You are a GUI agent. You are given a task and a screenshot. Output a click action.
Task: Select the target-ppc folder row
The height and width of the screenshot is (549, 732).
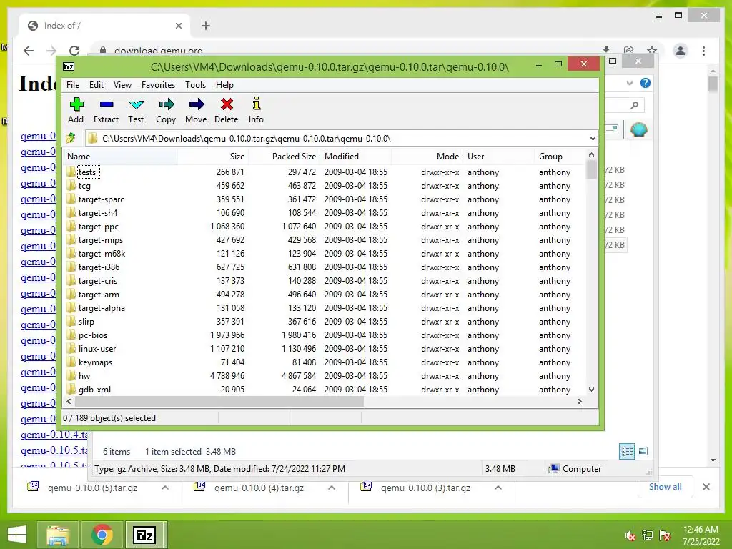point(324,227)
